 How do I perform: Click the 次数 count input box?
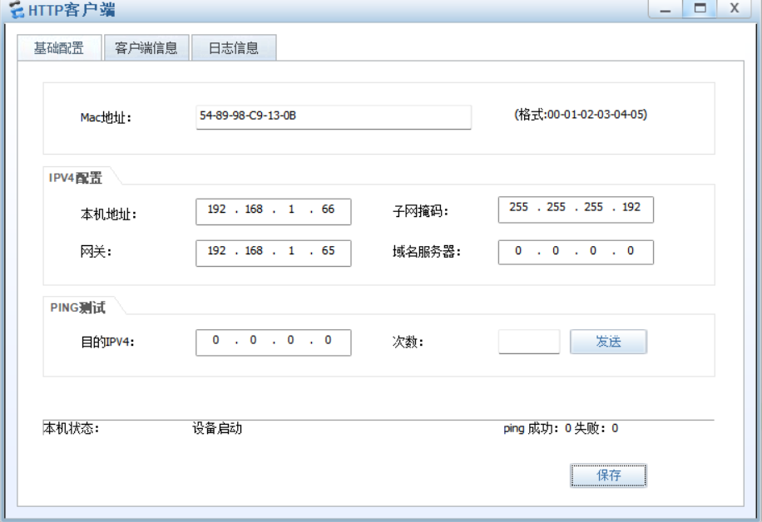point(529,342)
